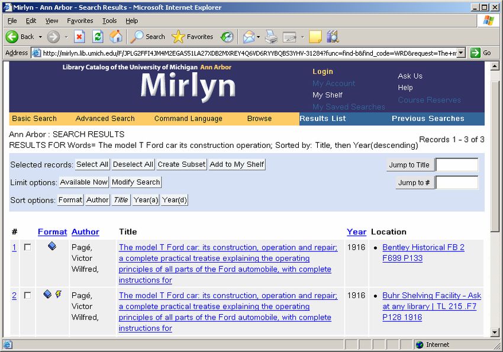Click Add to My Shelf button
The image size is (503, 352).
(x=237, y=164)
